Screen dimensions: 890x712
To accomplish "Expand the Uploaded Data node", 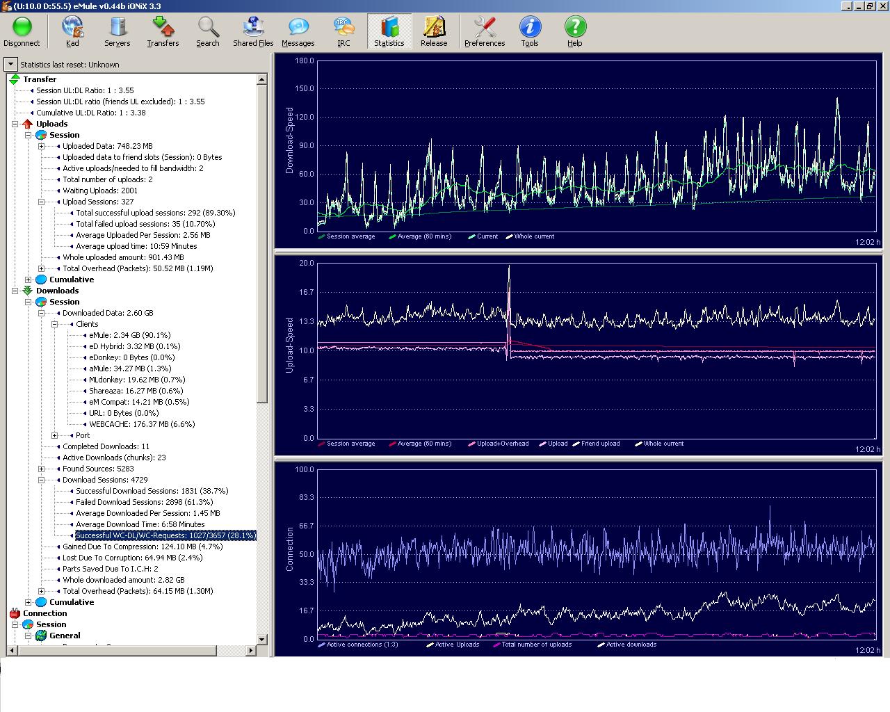I will pyautogui.click(x=41, y=146).
